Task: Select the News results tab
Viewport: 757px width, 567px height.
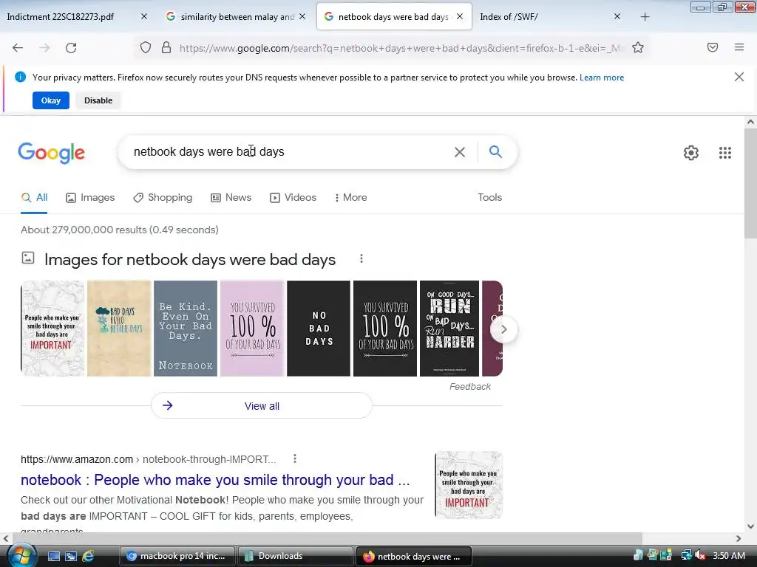Action: [x=231, y=198]
